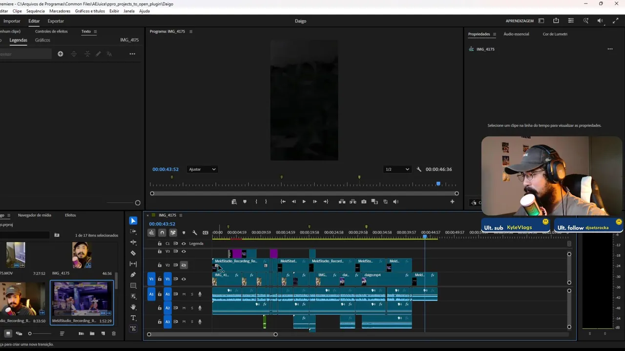Click the timeline add marker icon

[184, 233]
